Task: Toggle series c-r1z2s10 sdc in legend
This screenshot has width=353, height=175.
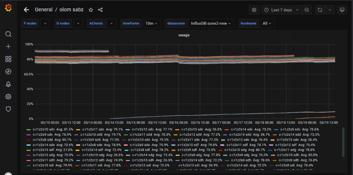Action: (44, 129)
